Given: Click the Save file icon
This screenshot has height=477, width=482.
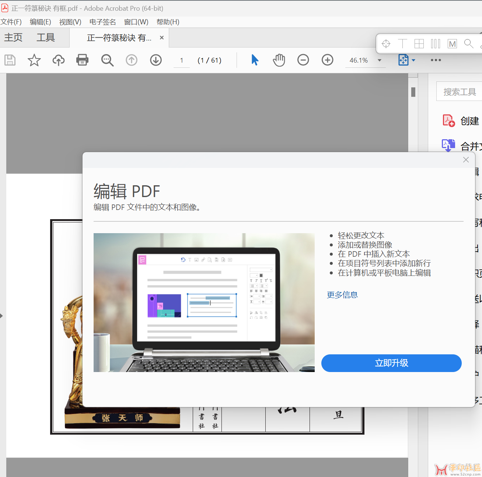Looking at the screenshot, I should pos(10,60).
